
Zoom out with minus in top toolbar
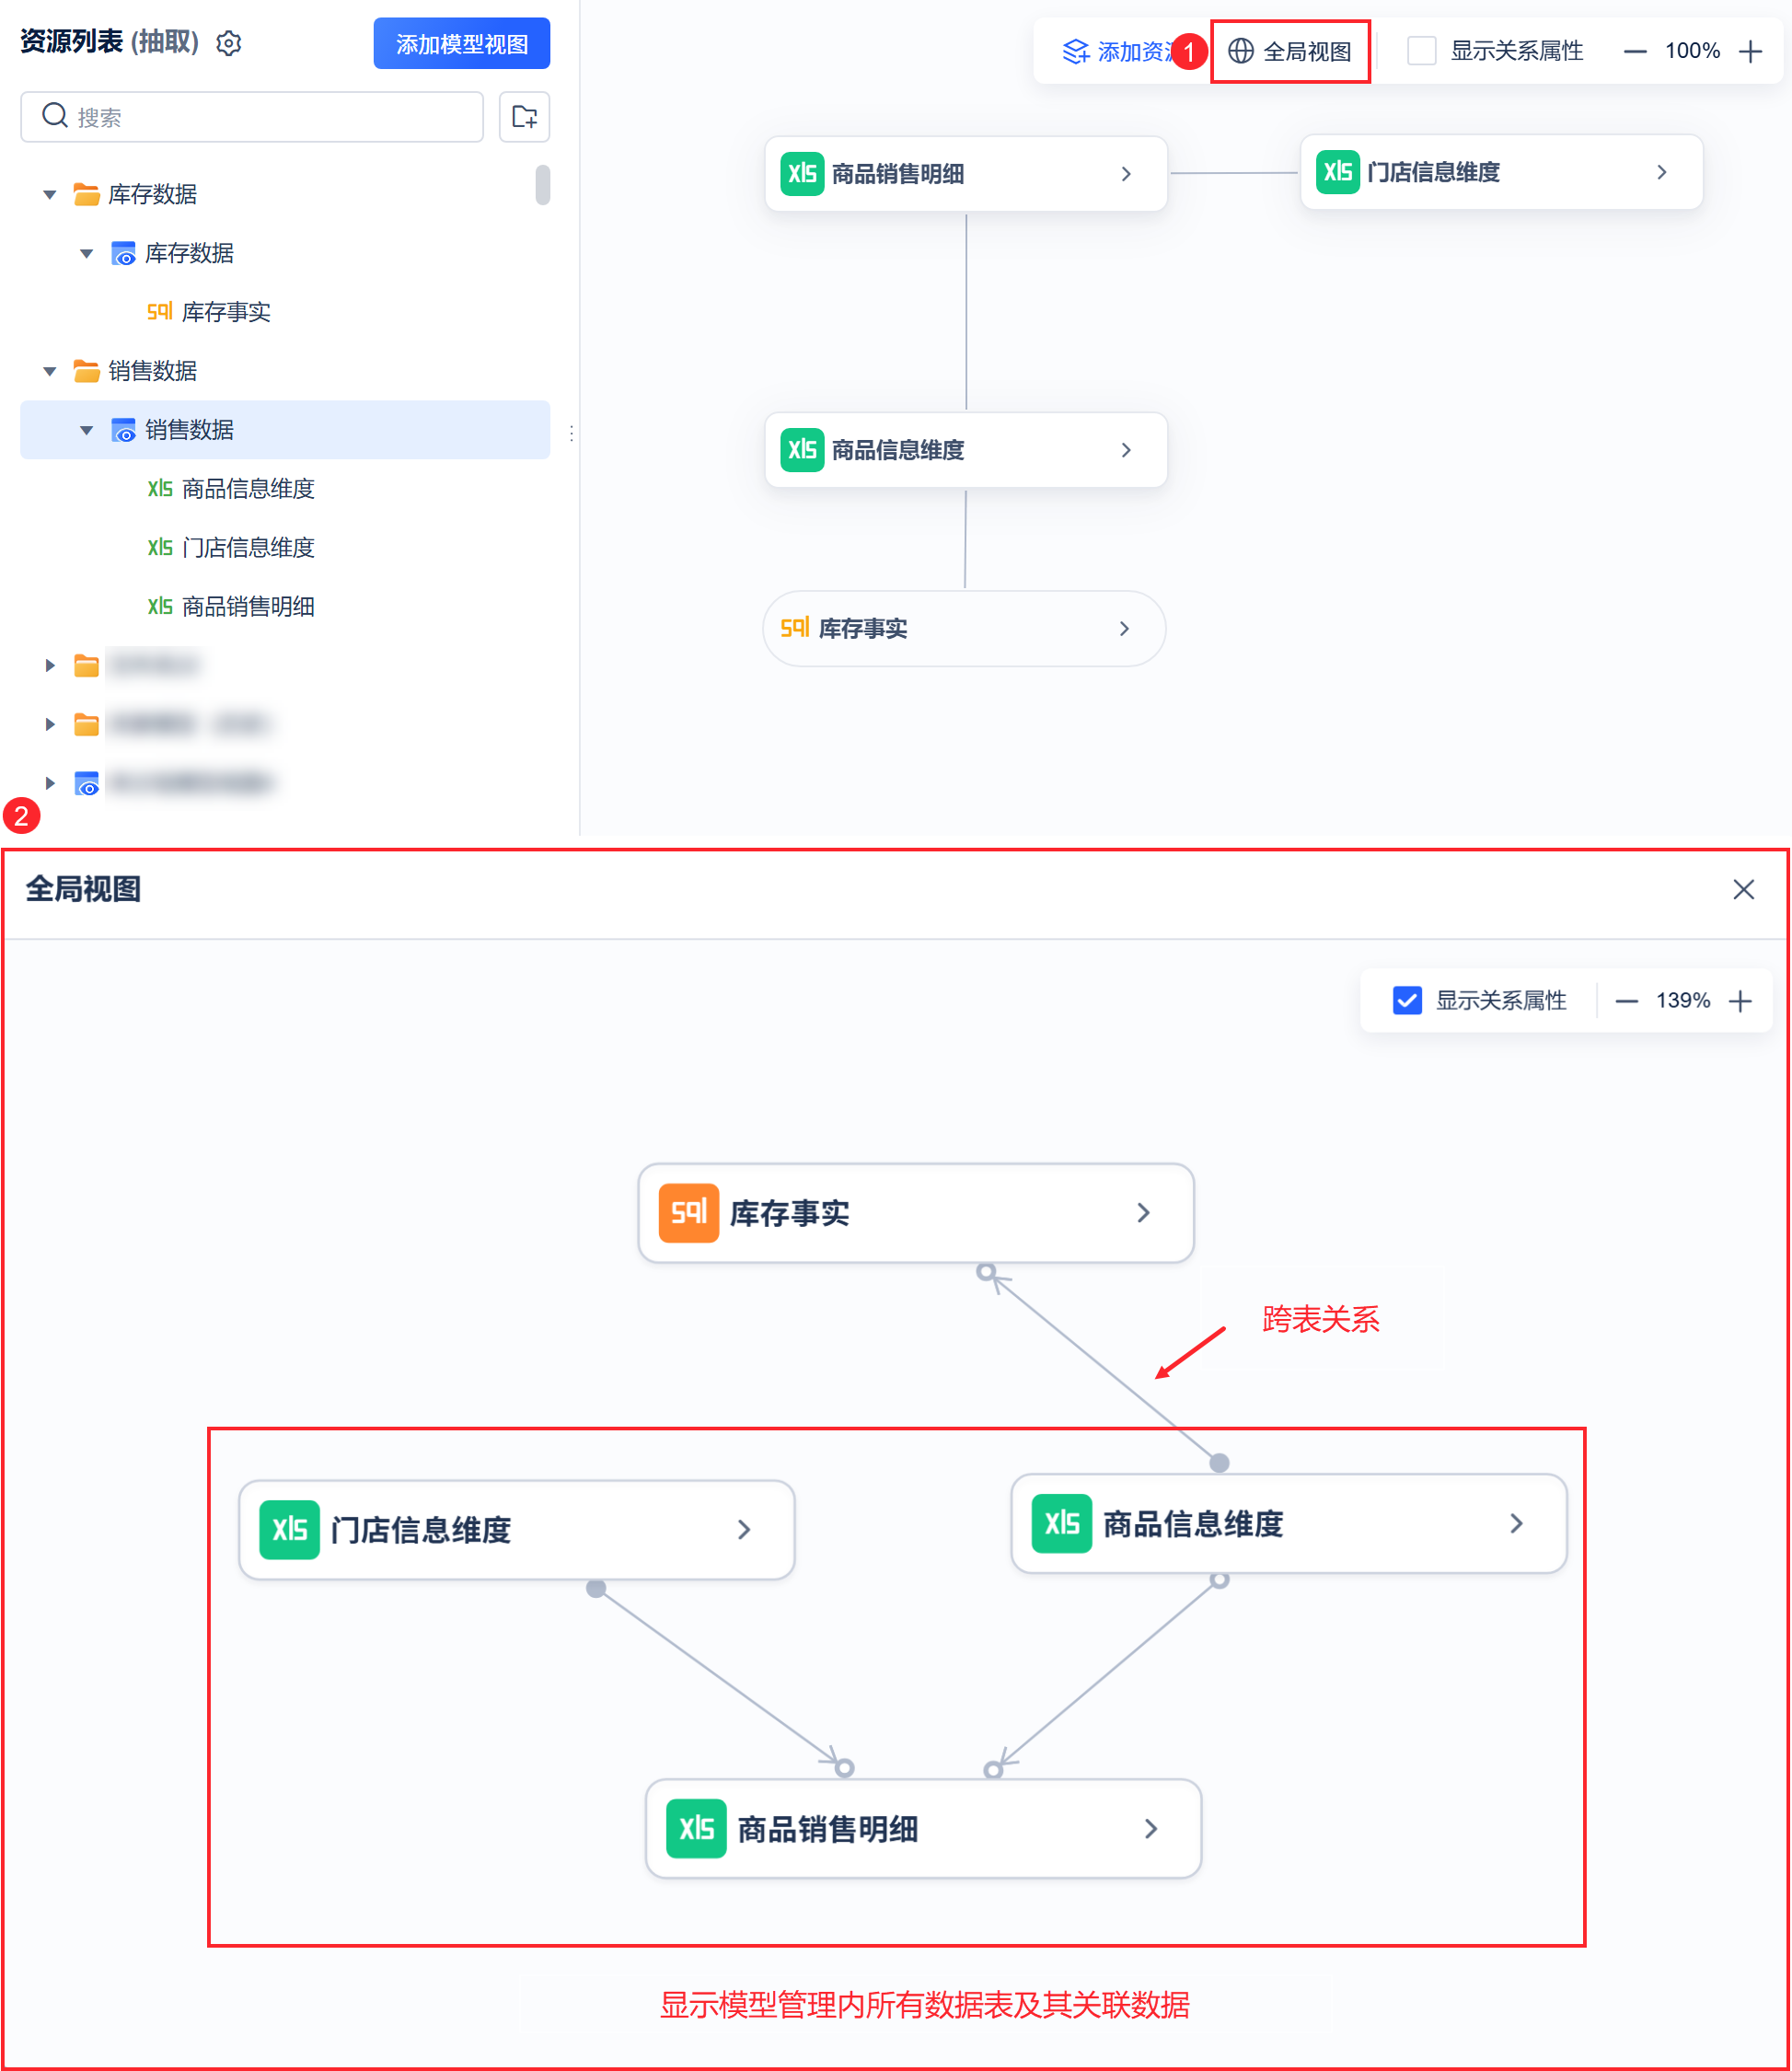1634,51
